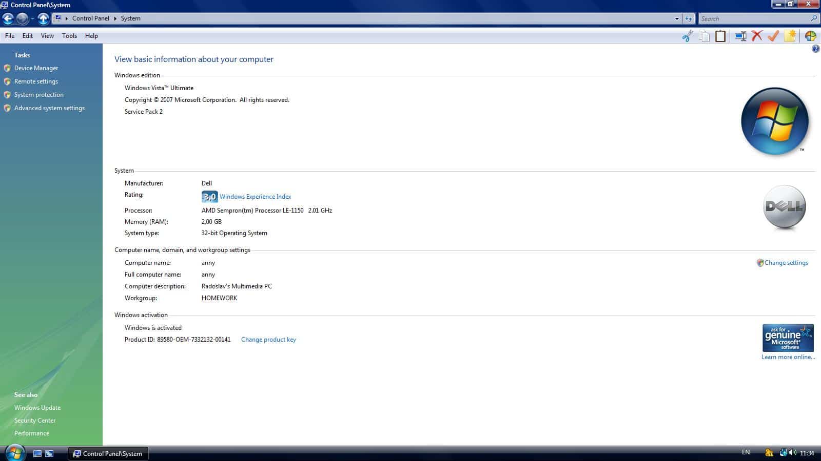Click the red X Delete toolbar icon
The image size is (821, 461).
[x=757, y=36]
